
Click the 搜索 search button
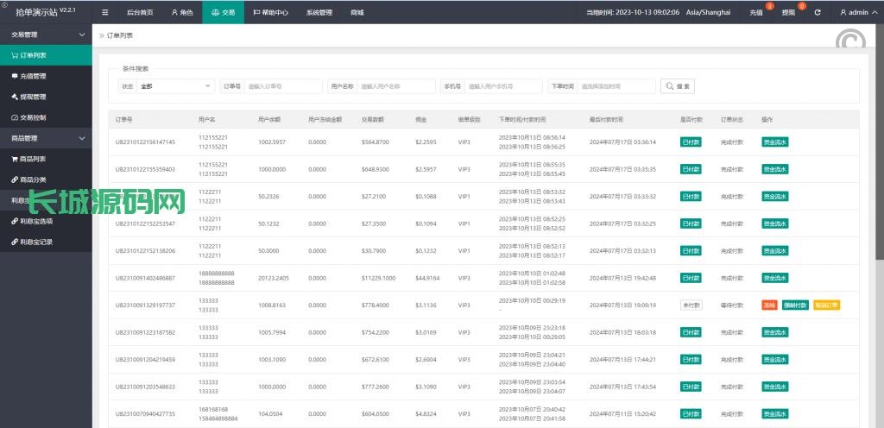pos(678,86)
